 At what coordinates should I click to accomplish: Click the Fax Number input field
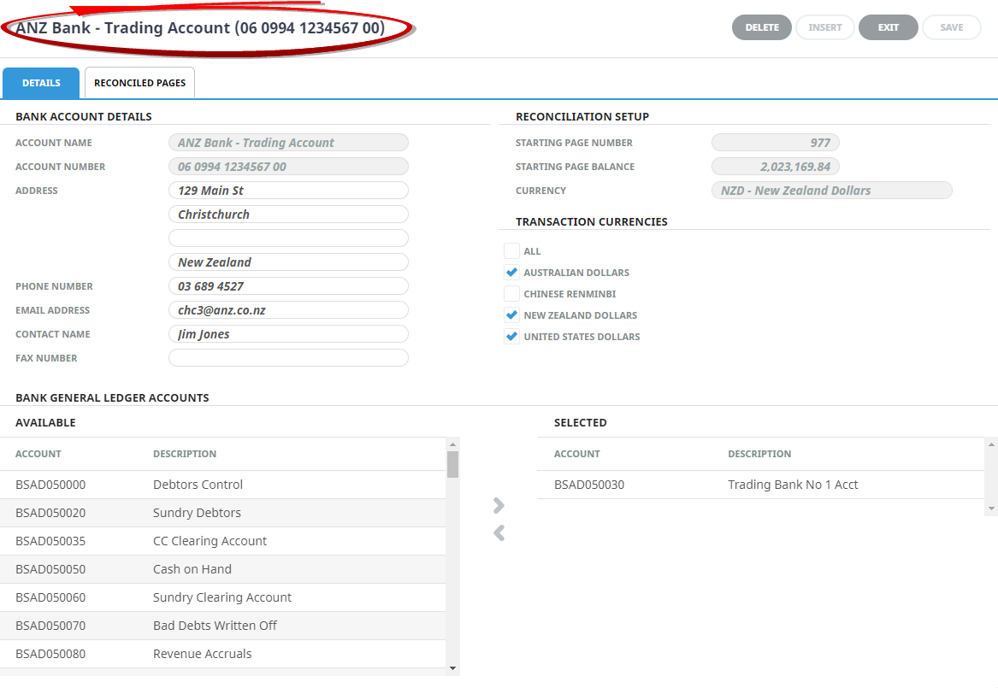[x=288, y=358]
